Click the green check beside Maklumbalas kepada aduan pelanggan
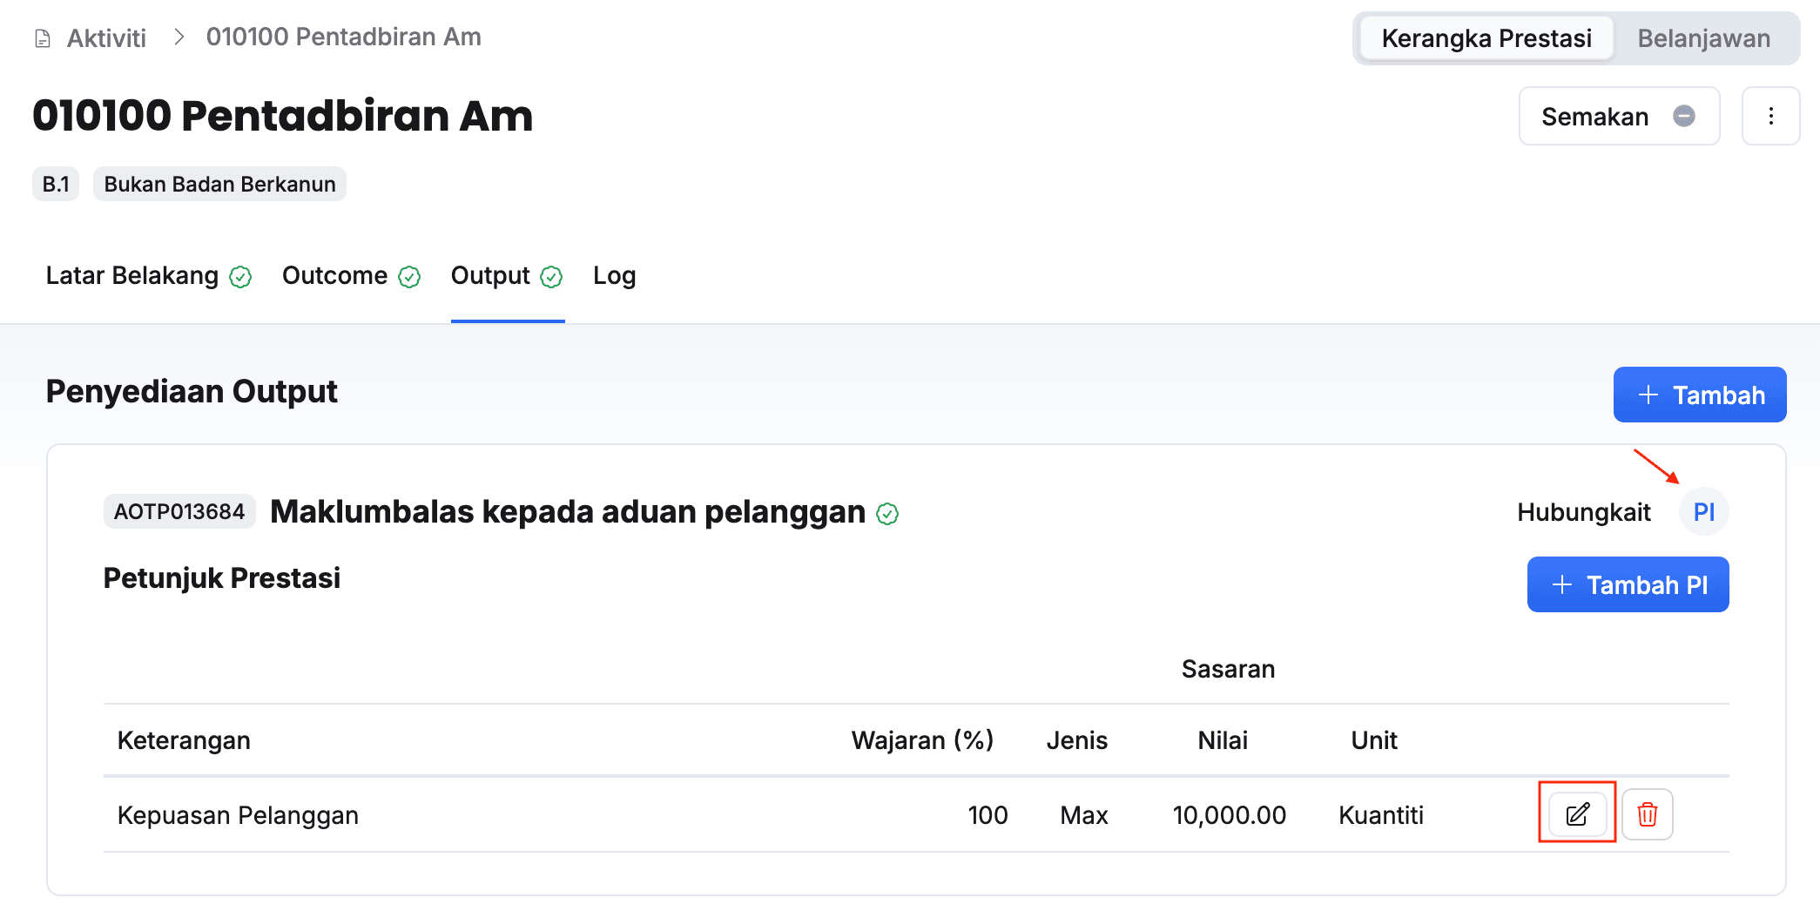 pos(887,514)
